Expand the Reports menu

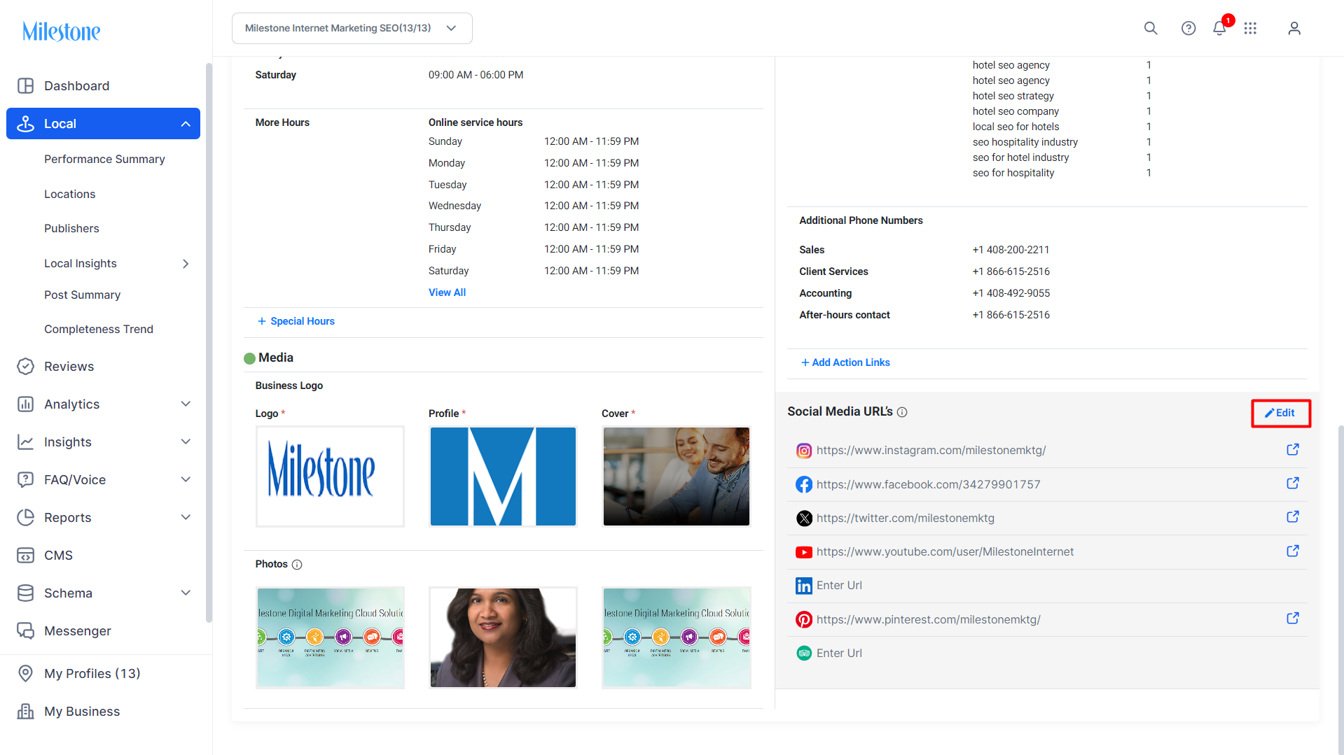186,518
